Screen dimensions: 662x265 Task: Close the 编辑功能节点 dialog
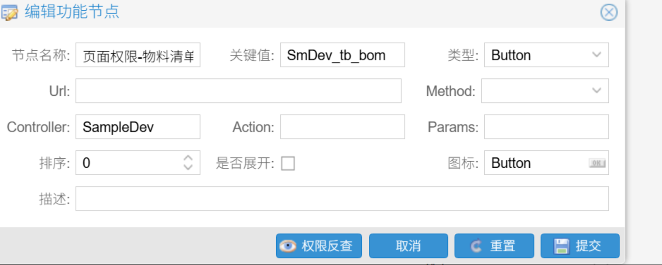point(609,12)
